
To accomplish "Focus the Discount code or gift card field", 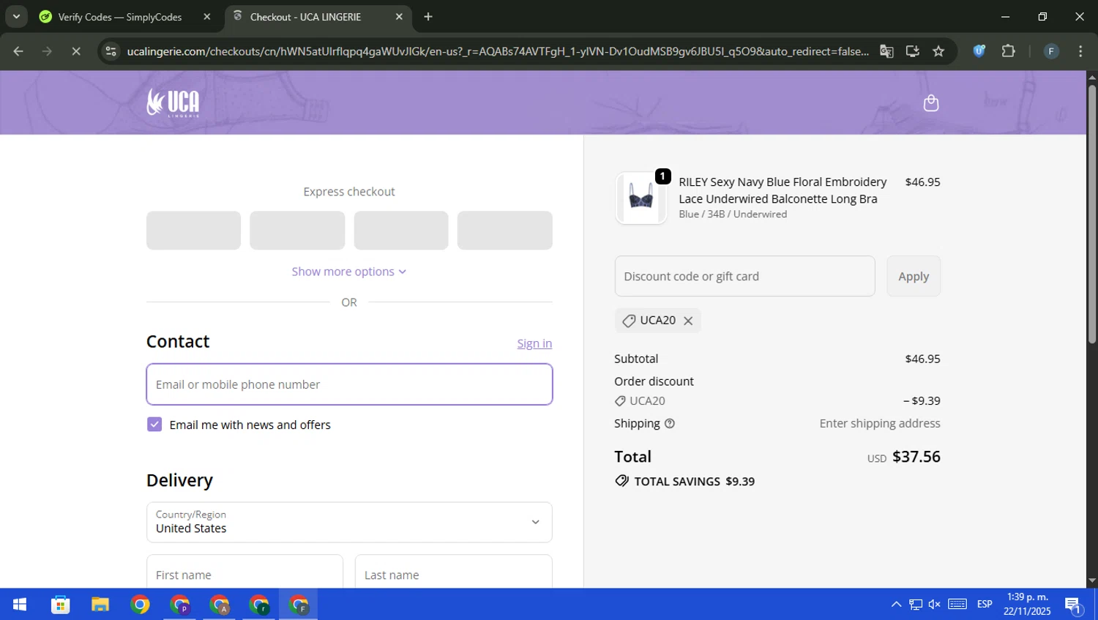I will pyautogui.click(x=744, y=276).
